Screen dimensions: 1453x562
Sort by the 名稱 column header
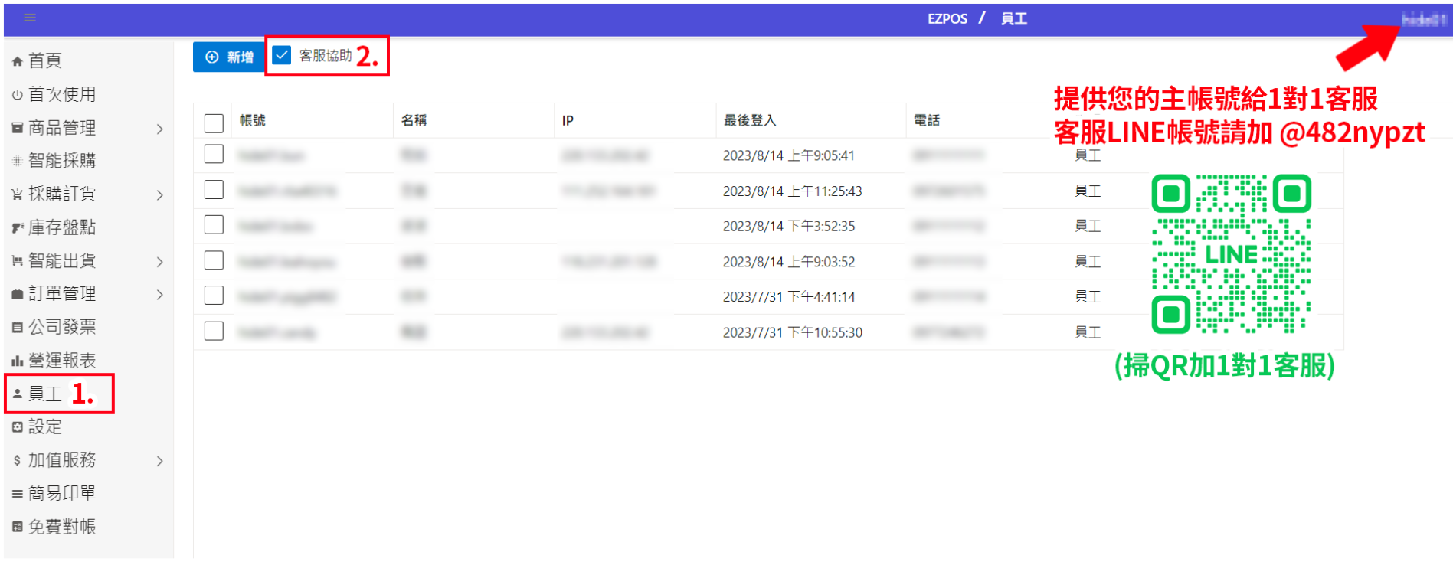414,120
